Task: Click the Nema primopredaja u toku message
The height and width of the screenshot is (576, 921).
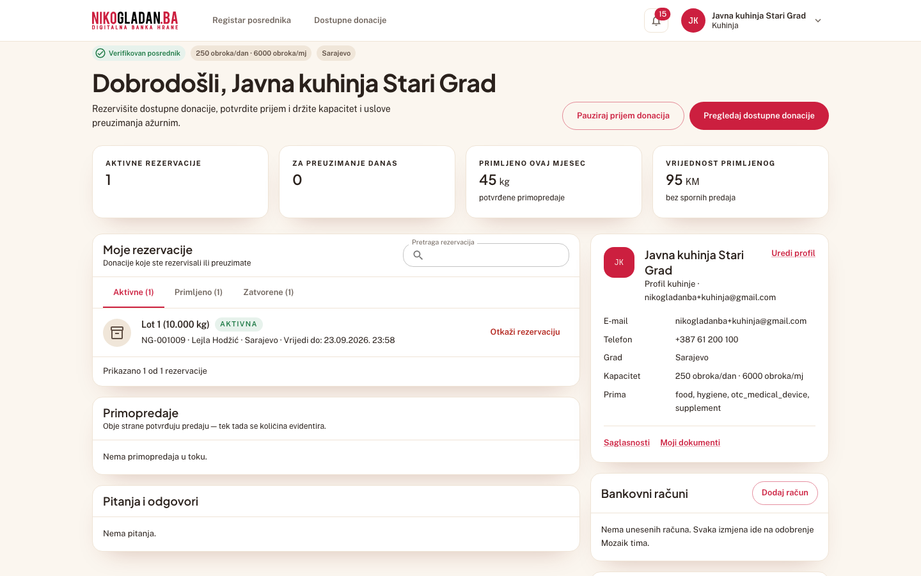Action: [155, 457]
